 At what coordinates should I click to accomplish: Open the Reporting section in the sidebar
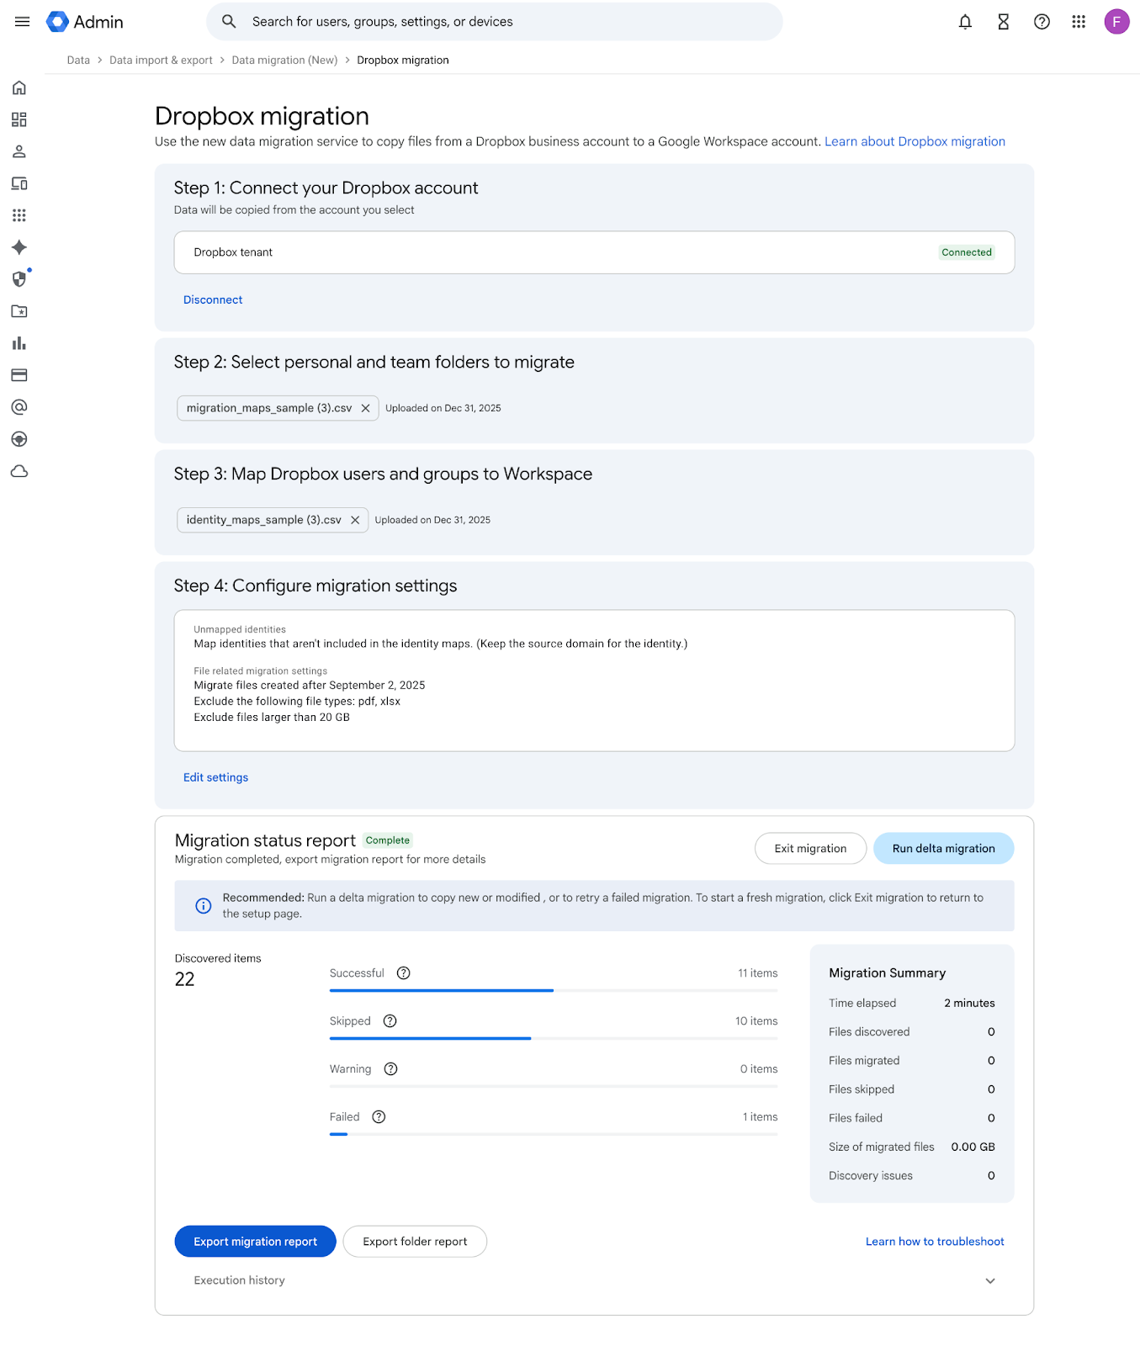point(19,343)
